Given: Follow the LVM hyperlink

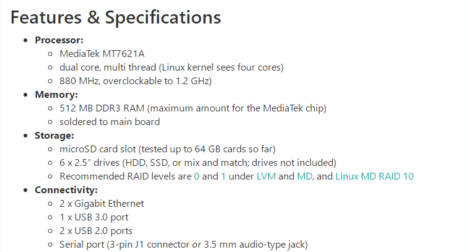Looking at the screenshot, I should (x=266, y=176).
